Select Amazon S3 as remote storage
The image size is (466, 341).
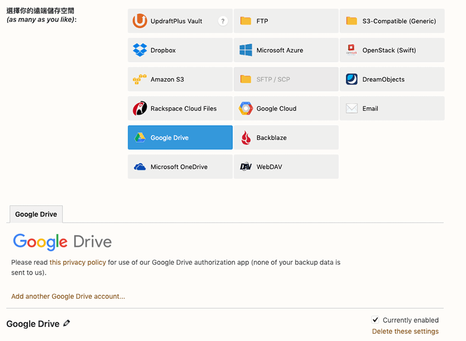tap(180, 79)
